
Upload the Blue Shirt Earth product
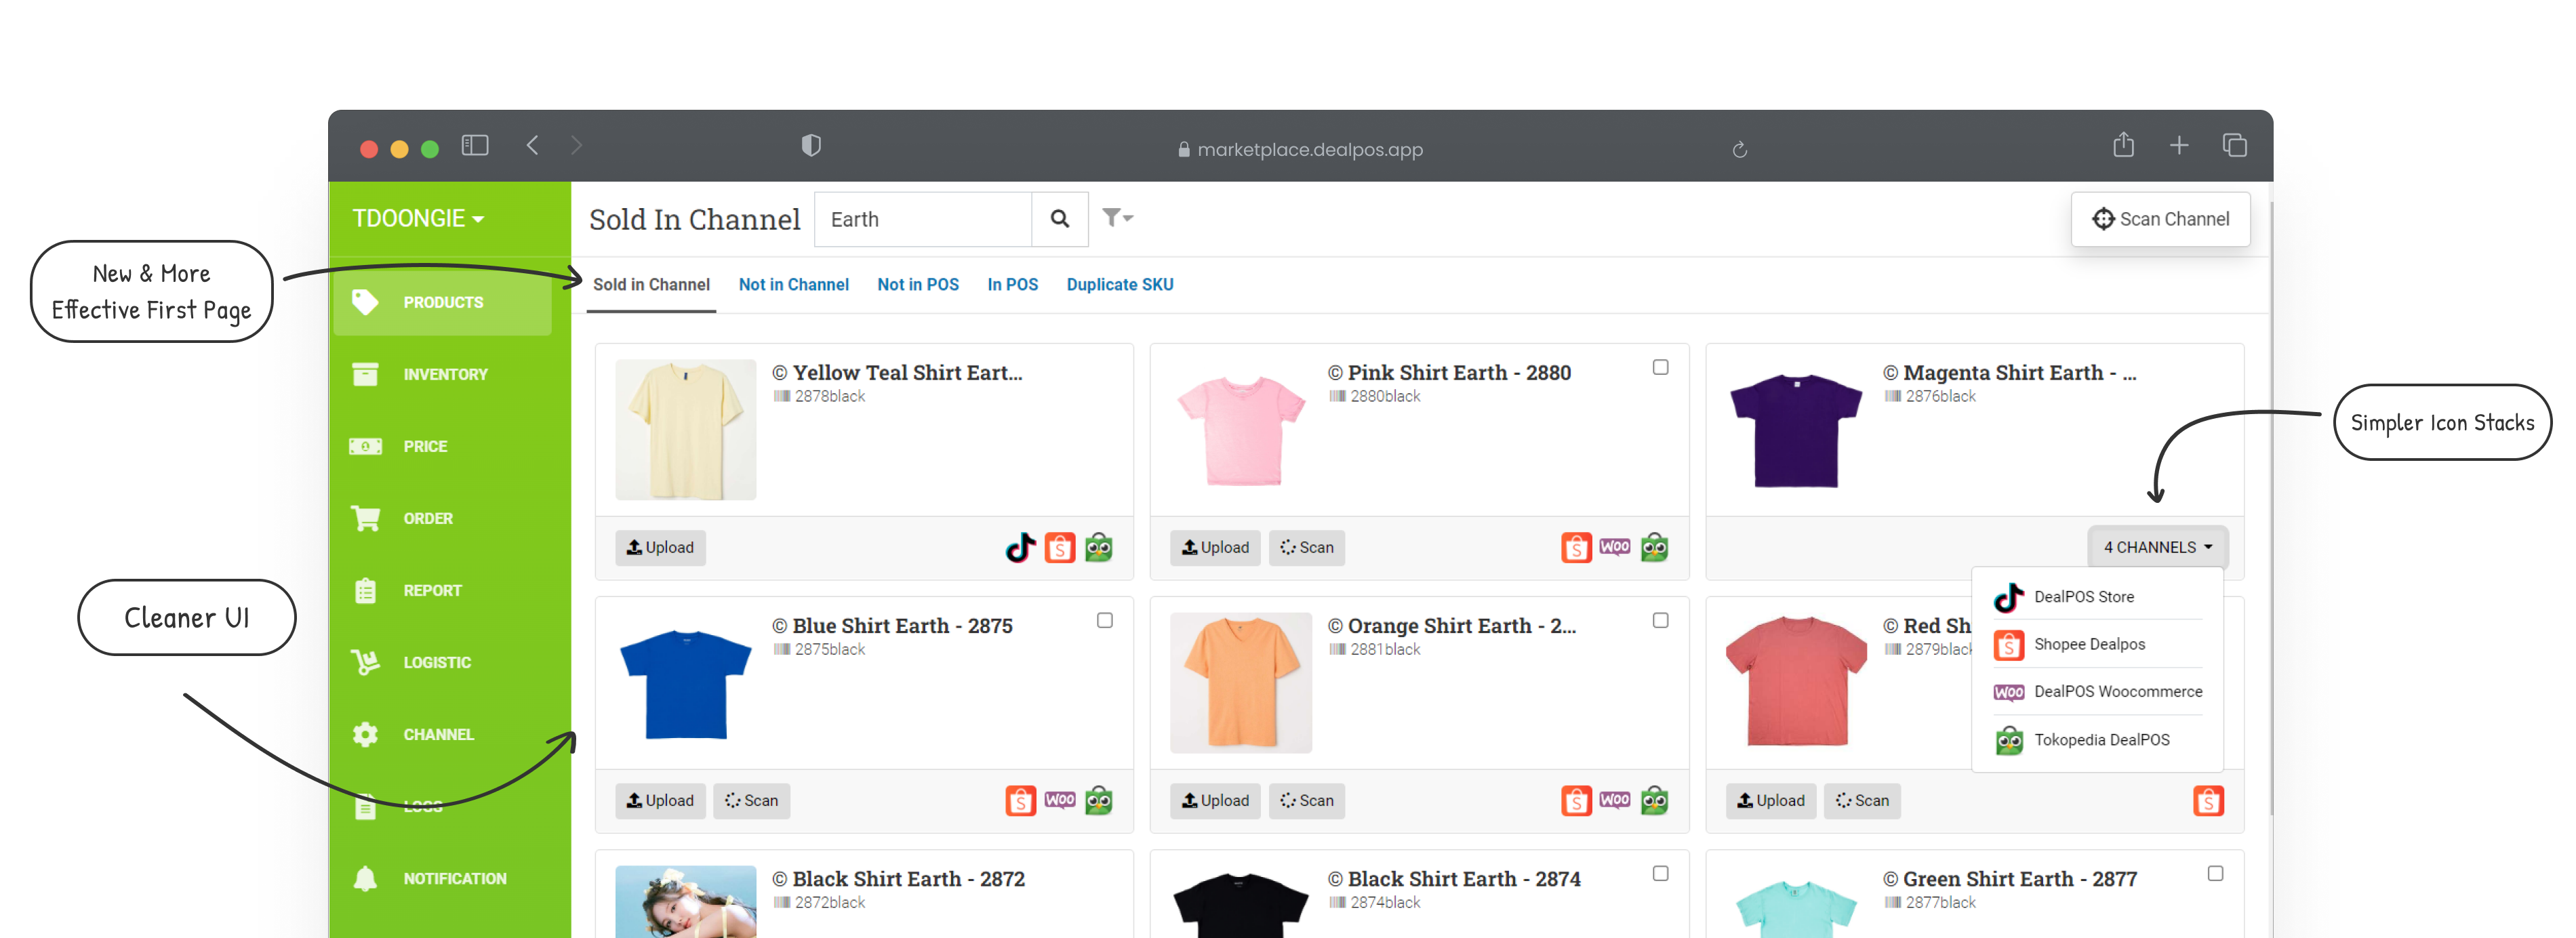(x=660, y=800)
